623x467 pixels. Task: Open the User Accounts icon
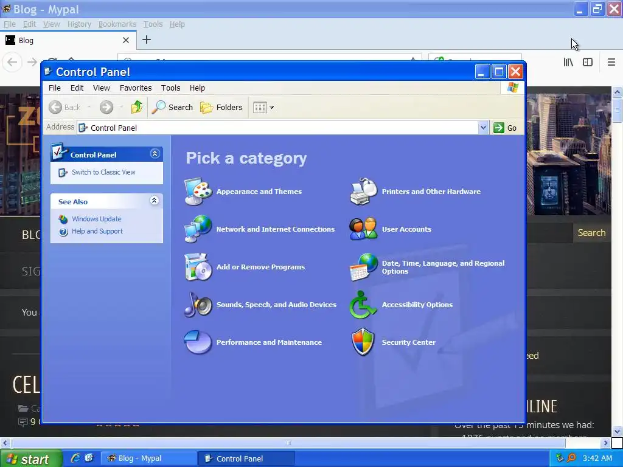pos(363,229)
